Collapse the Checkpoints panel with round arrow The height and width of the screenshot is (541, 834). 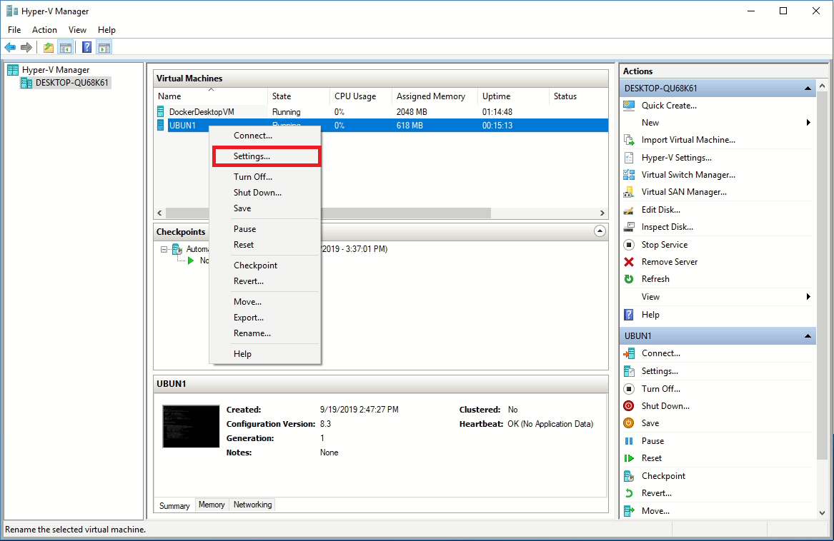[600, 231]
